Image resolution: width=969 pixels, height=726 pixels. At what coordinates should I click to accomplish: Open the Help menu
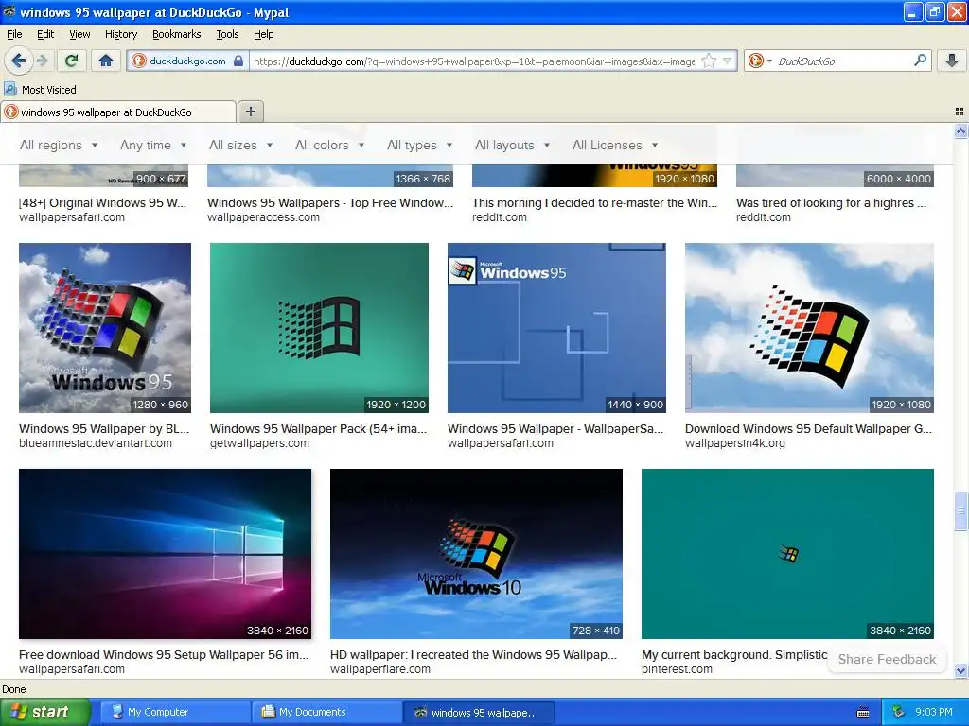[263, 34]
